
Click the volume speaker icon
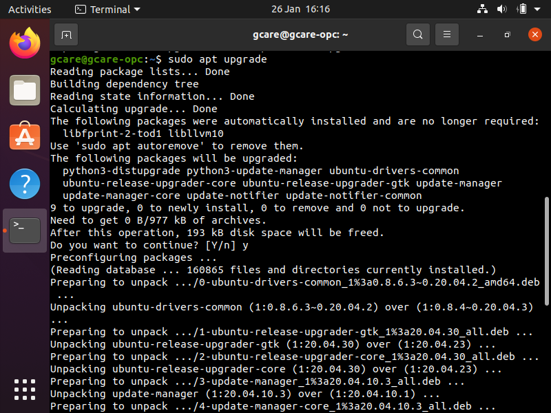501,9
